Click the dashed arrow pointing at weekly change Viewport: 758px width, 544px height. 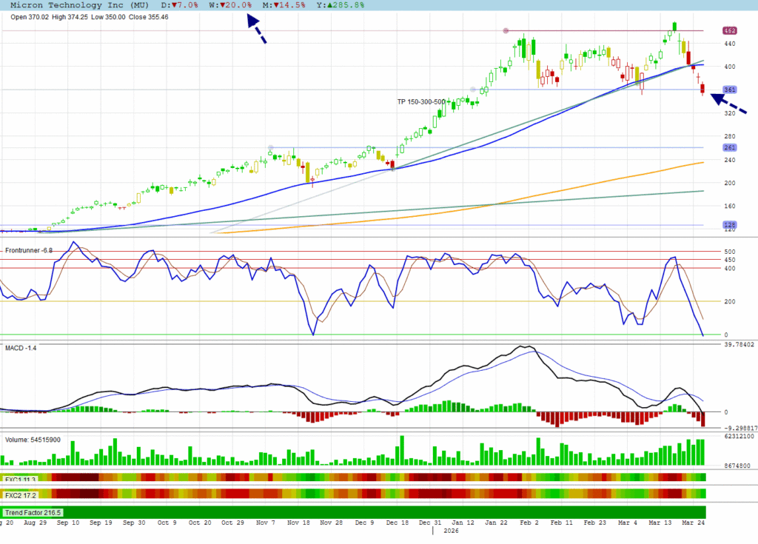(256, 30)
